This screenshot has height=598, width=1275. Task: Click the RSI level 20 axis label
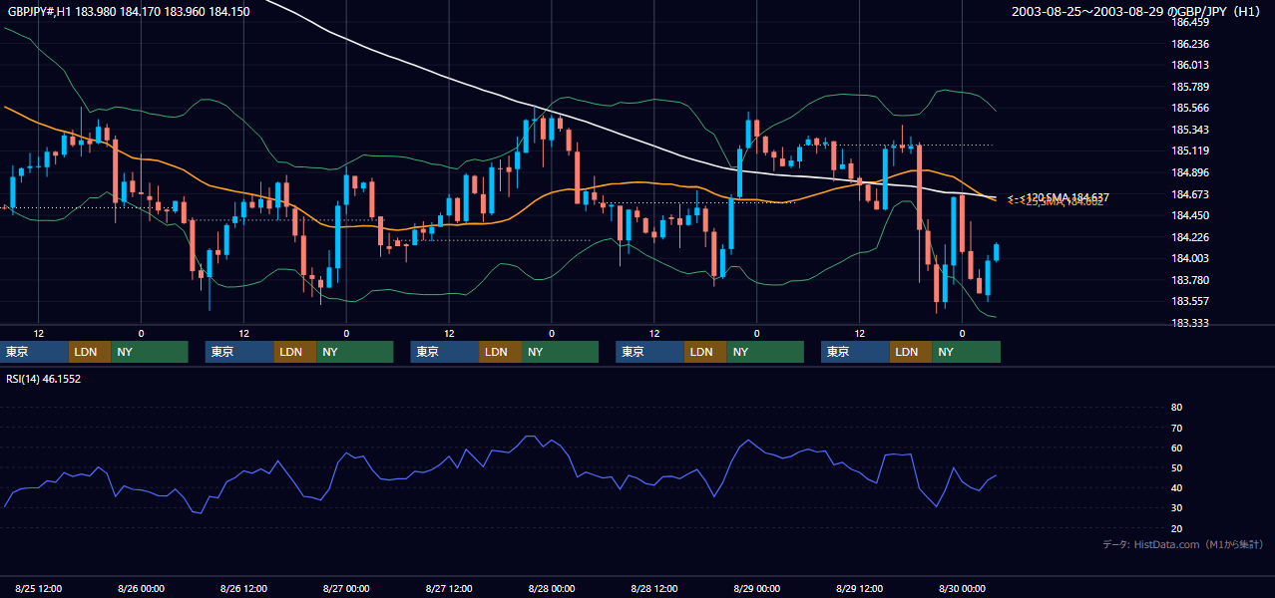1176,528
